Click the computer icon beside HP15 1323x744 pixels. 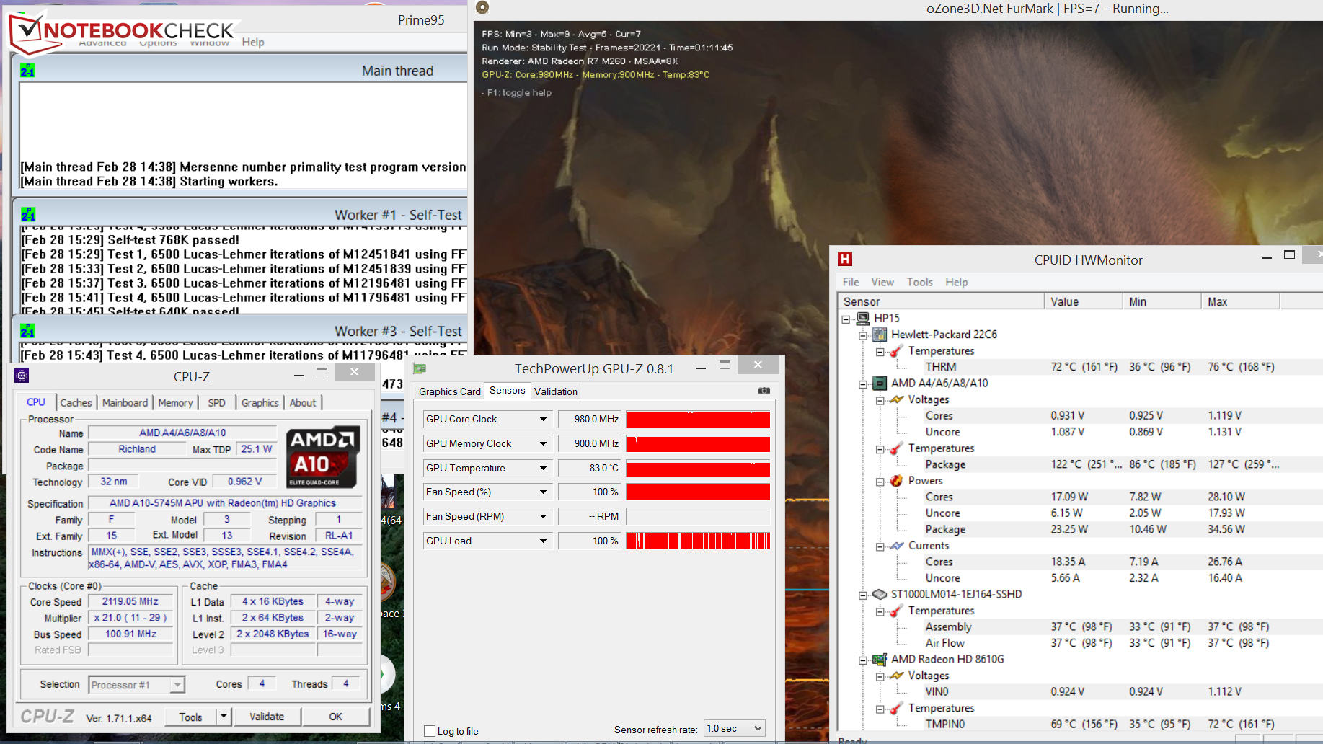(862, 318)
